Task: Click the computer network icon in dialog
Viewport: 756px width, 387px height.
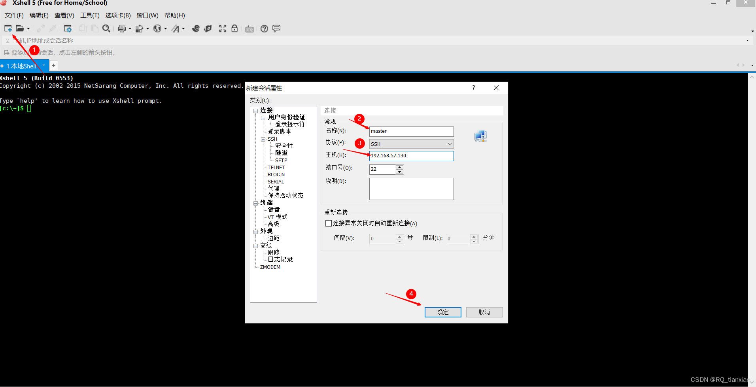Action: pos(481,136)
